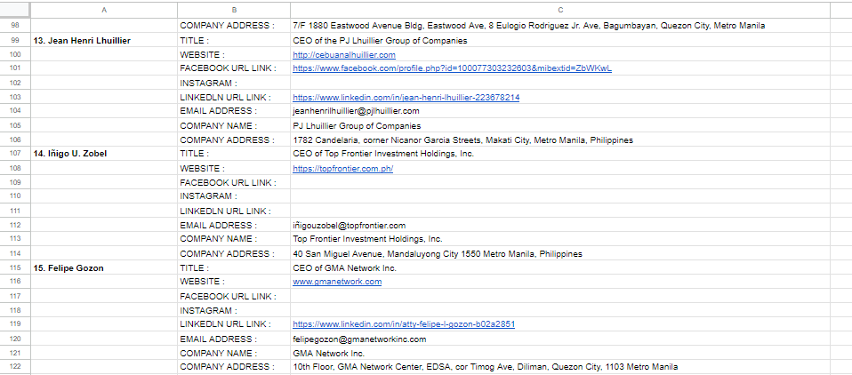Select empty LinkedIn value cell in row 111

pos(560,211)
